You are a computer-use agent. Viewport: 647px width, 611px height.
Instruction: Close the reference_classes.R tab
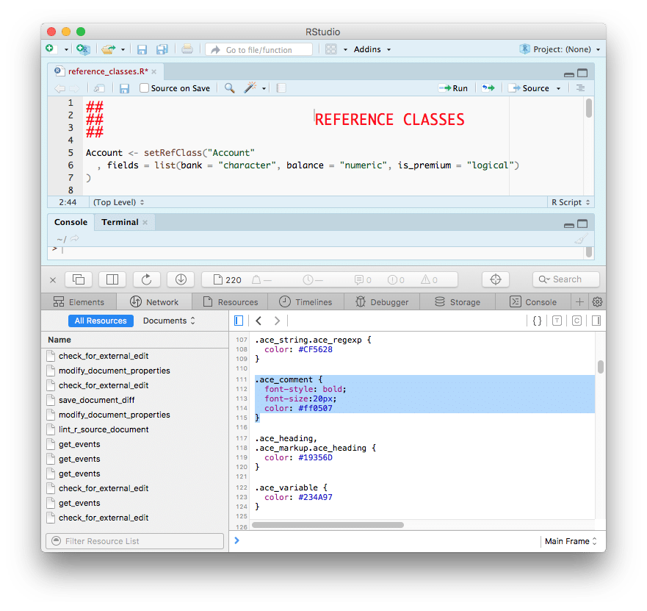click(x=154, y=72)
